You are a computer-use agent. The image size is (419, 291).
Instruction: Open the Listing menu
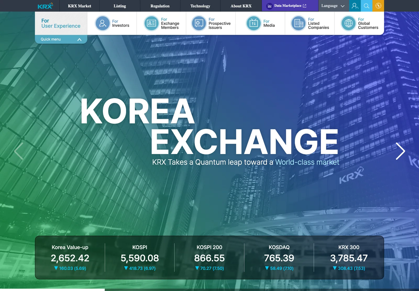pyautogui.click(x=120, y=6)
